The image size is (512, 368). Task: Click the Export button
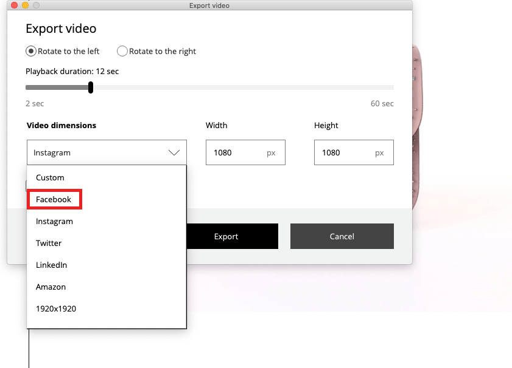232,236
